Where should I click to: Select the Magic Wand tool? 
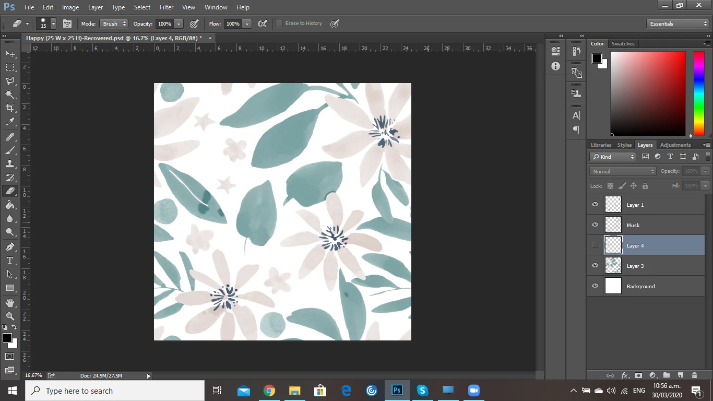(x=10, y=95)
